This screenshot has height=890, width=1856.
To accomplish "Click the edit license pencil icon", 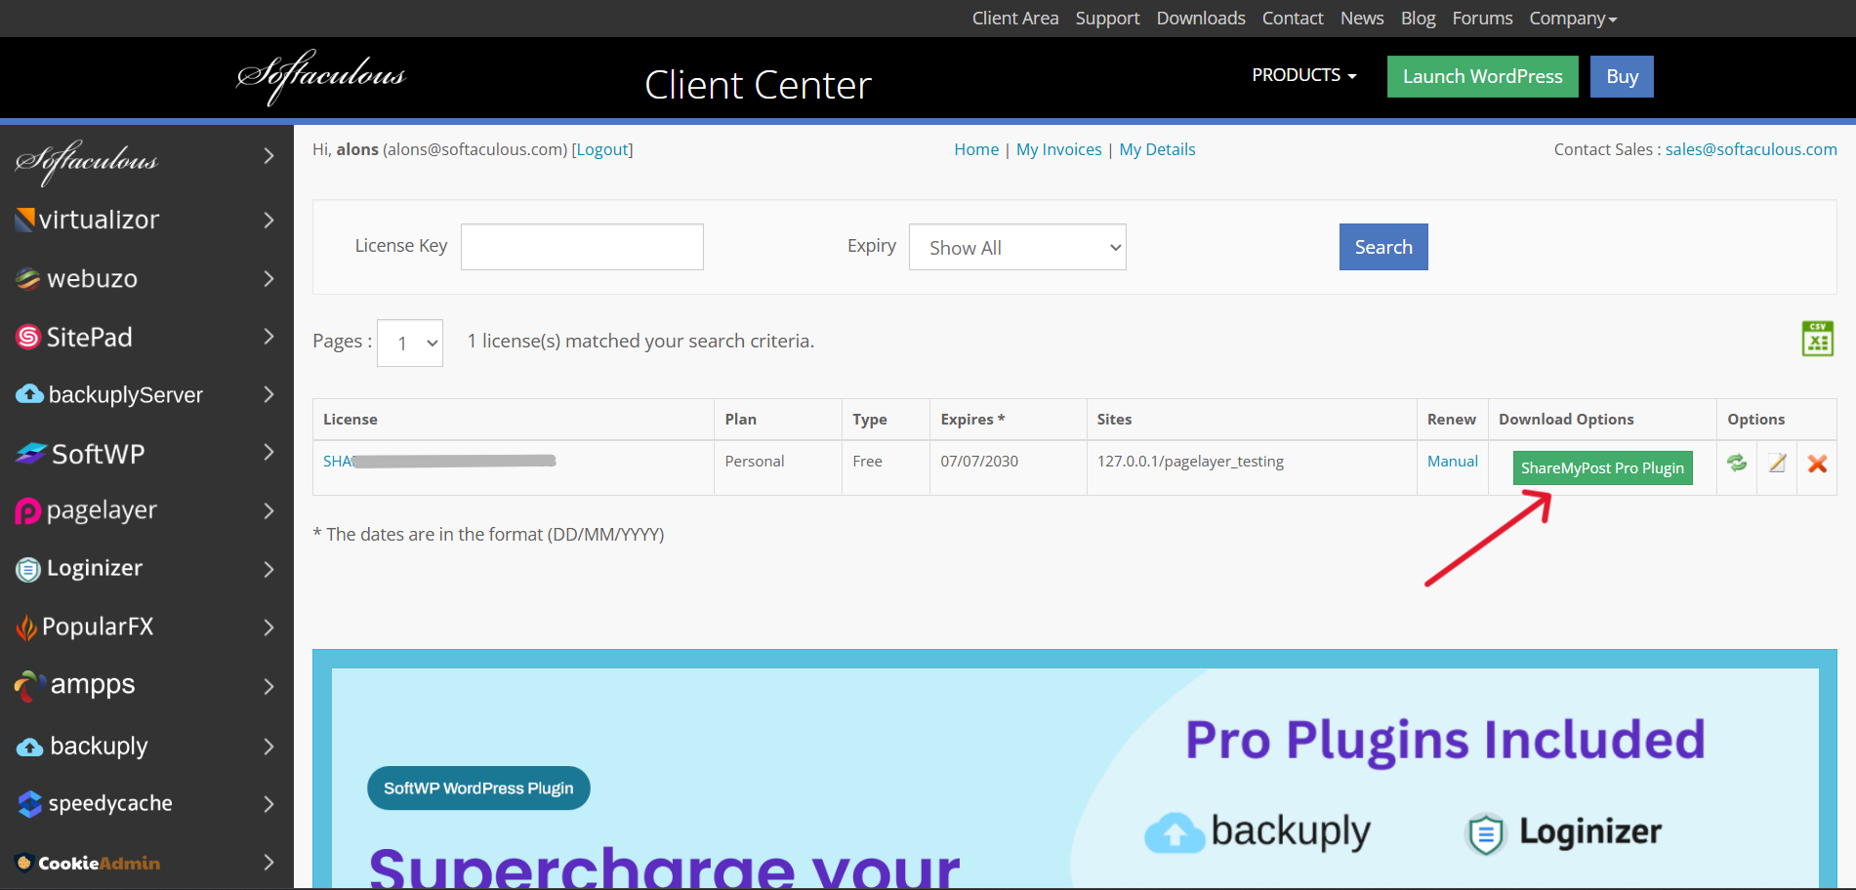I will point(1777,464).
